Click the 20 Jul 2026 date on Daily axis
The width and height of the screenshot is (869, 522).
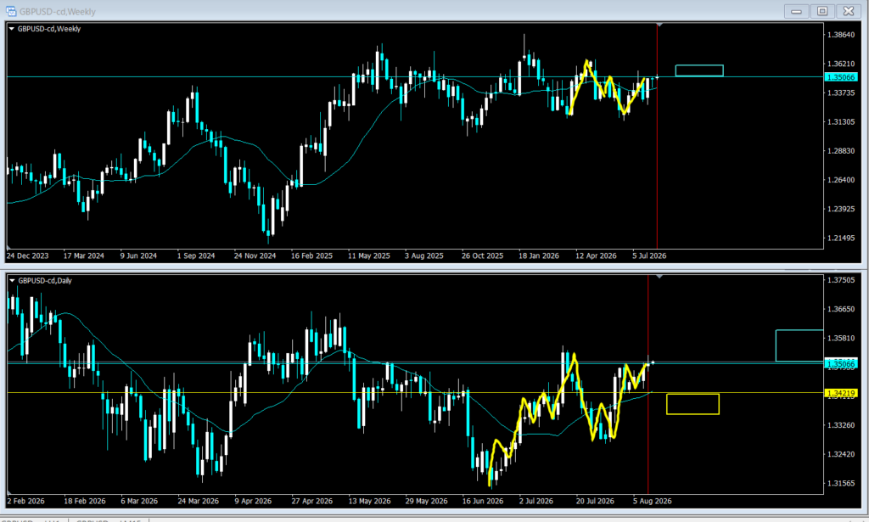click(595, 501)
